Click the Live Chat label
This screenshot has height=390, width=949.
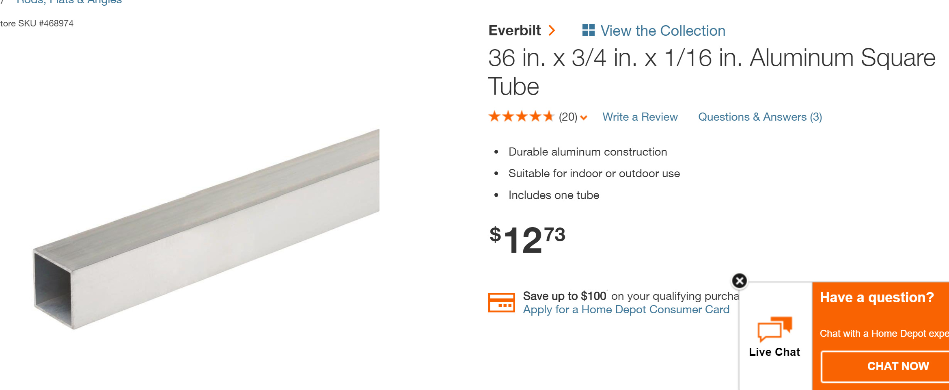(x=774, y=352)
